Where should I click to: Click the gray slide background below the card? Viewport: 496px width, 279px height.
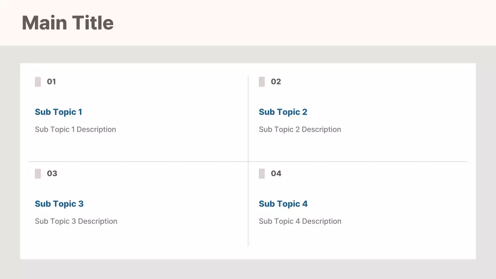[x=248, y=269]
